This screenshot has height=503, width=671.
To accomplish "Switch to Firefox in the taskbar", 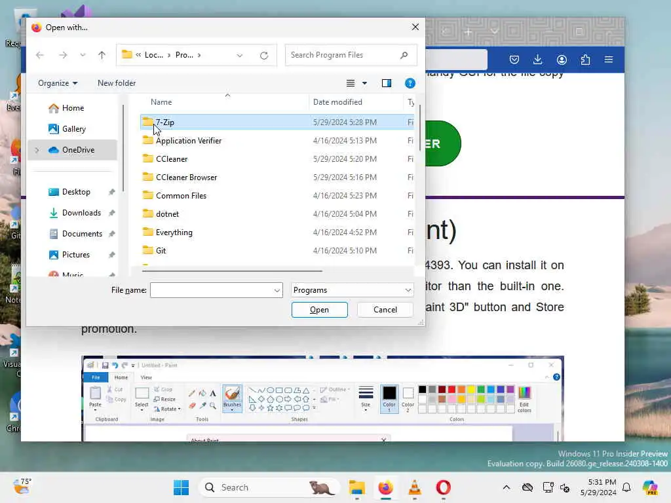I will [385, 487].
